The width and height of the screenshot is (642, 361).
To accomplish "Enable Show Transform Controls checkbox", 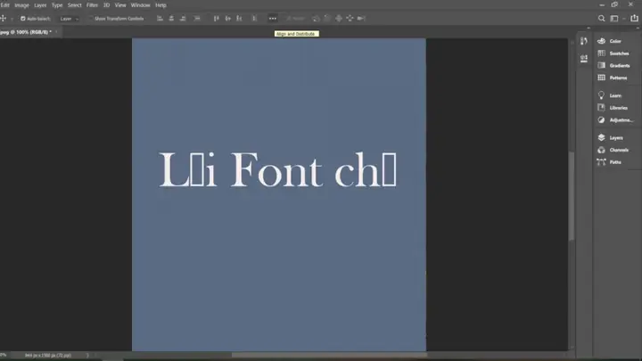I will pyautogui.click(x=91, y=19).
